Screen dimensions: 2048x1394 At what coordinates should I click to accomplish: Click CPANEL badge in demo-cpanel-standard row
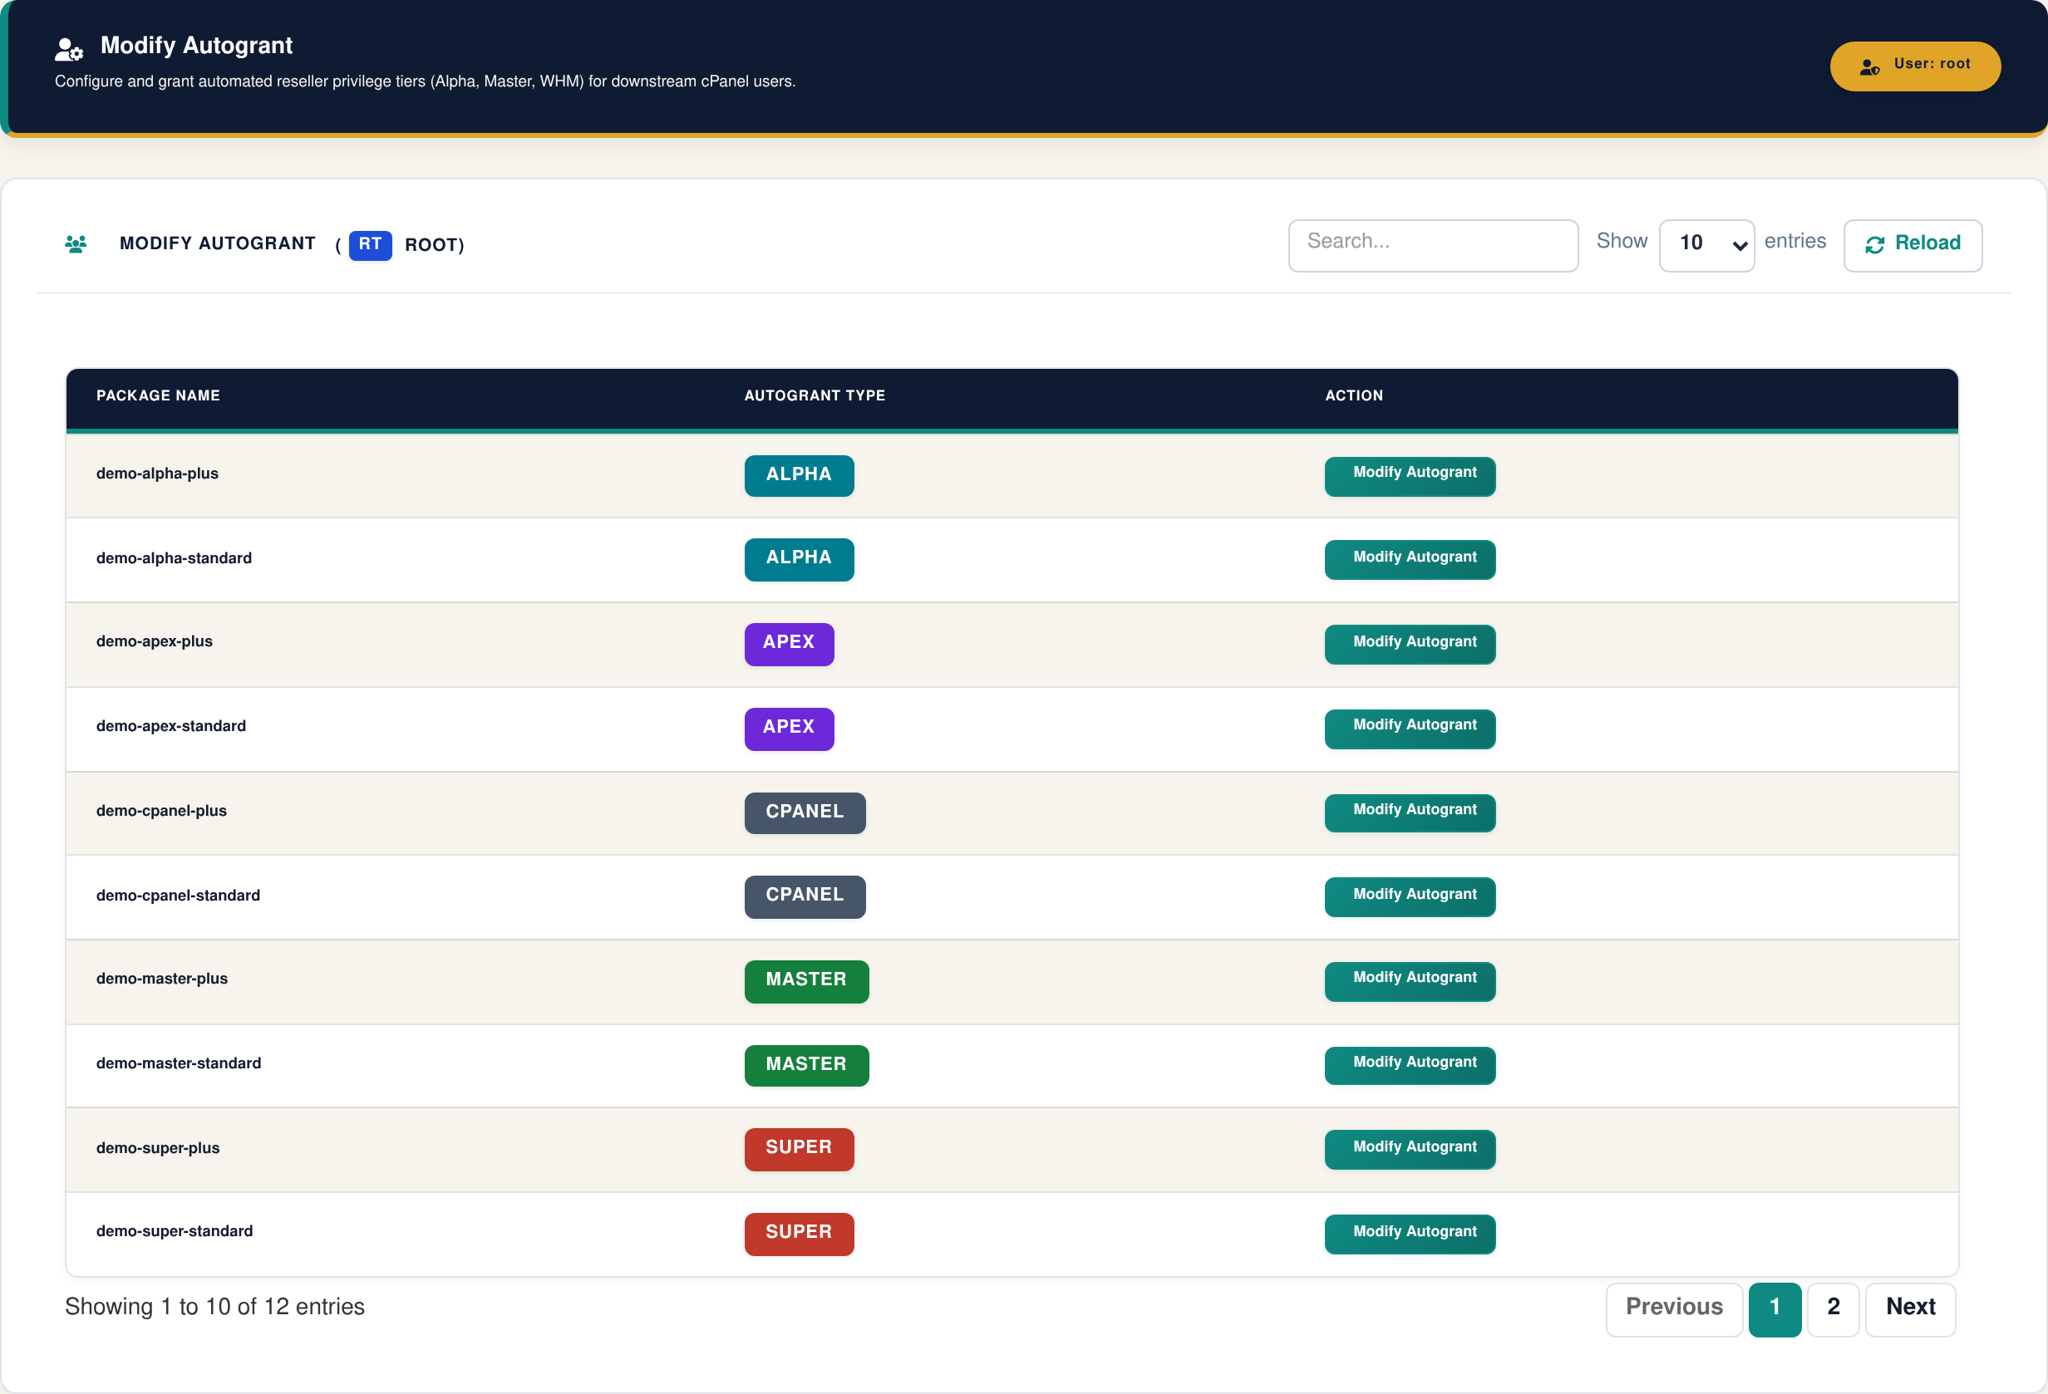805,896
